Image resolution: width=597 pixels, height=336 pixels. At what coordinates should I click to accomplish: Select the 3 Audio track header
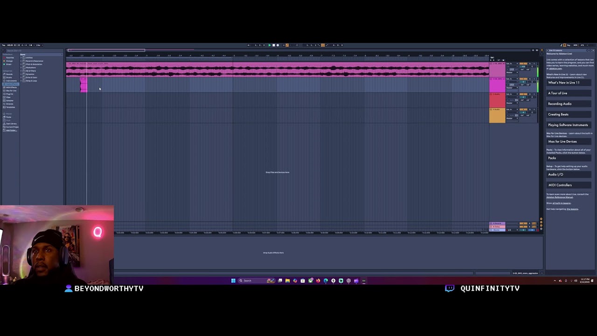[x=497, y=100]
